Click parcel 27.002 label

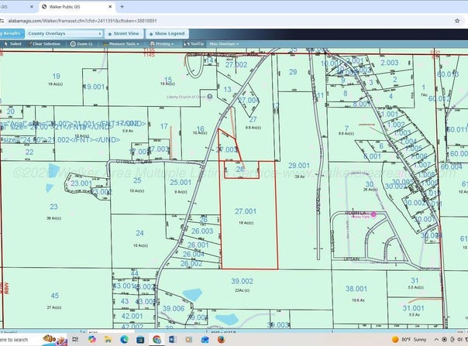pos(236,65)
